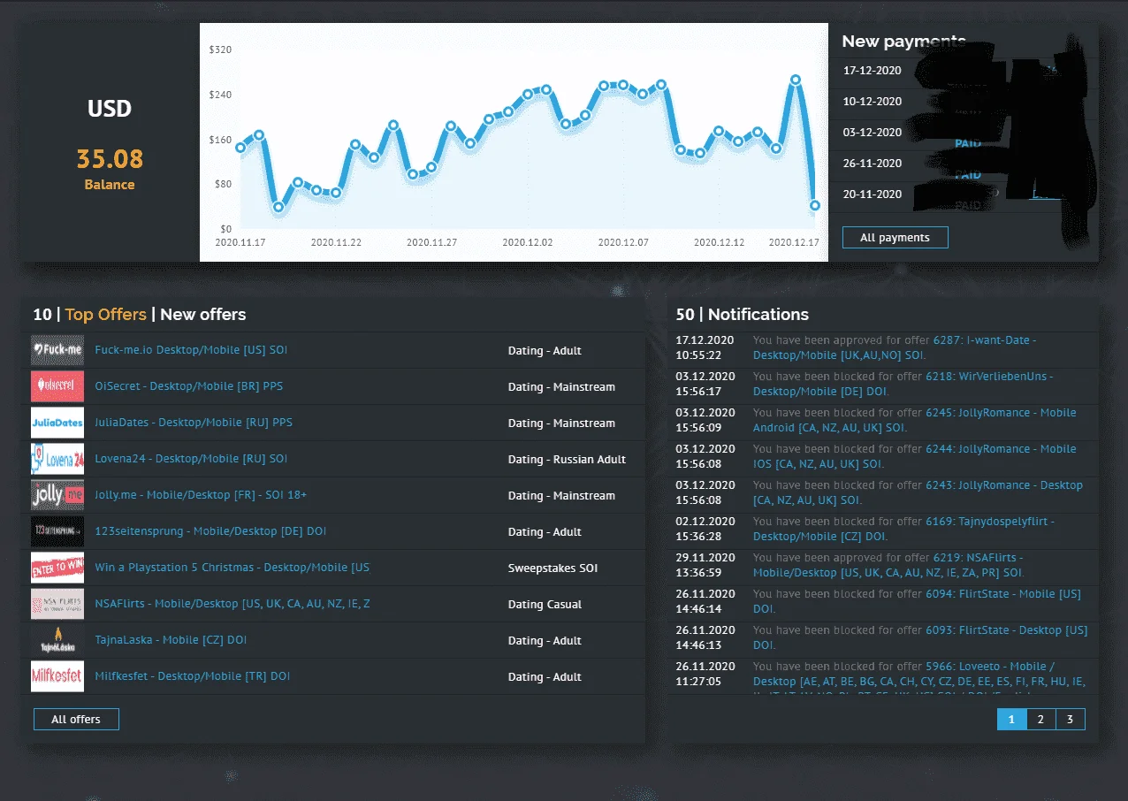
Task: Open Milfkesfet Desktop/Mobile [TR] DOI offer
Action: [193, 676]
